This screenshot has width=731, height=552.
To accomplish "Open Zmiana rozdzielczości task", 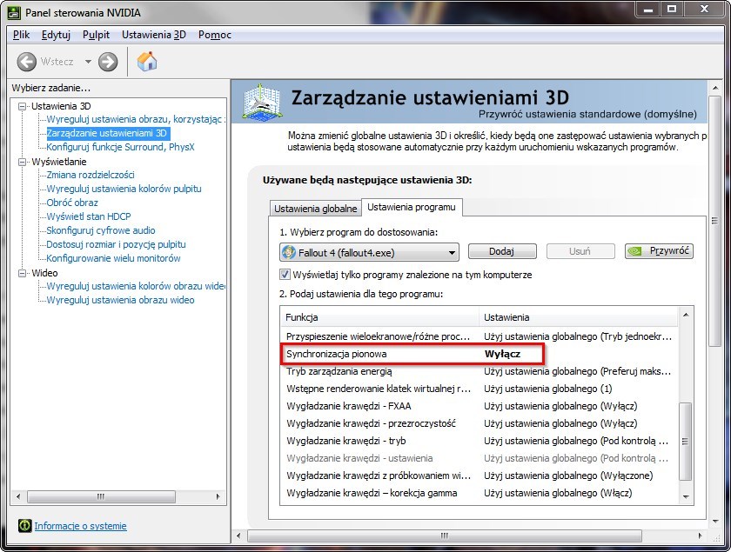I will [x=91, y=175].
